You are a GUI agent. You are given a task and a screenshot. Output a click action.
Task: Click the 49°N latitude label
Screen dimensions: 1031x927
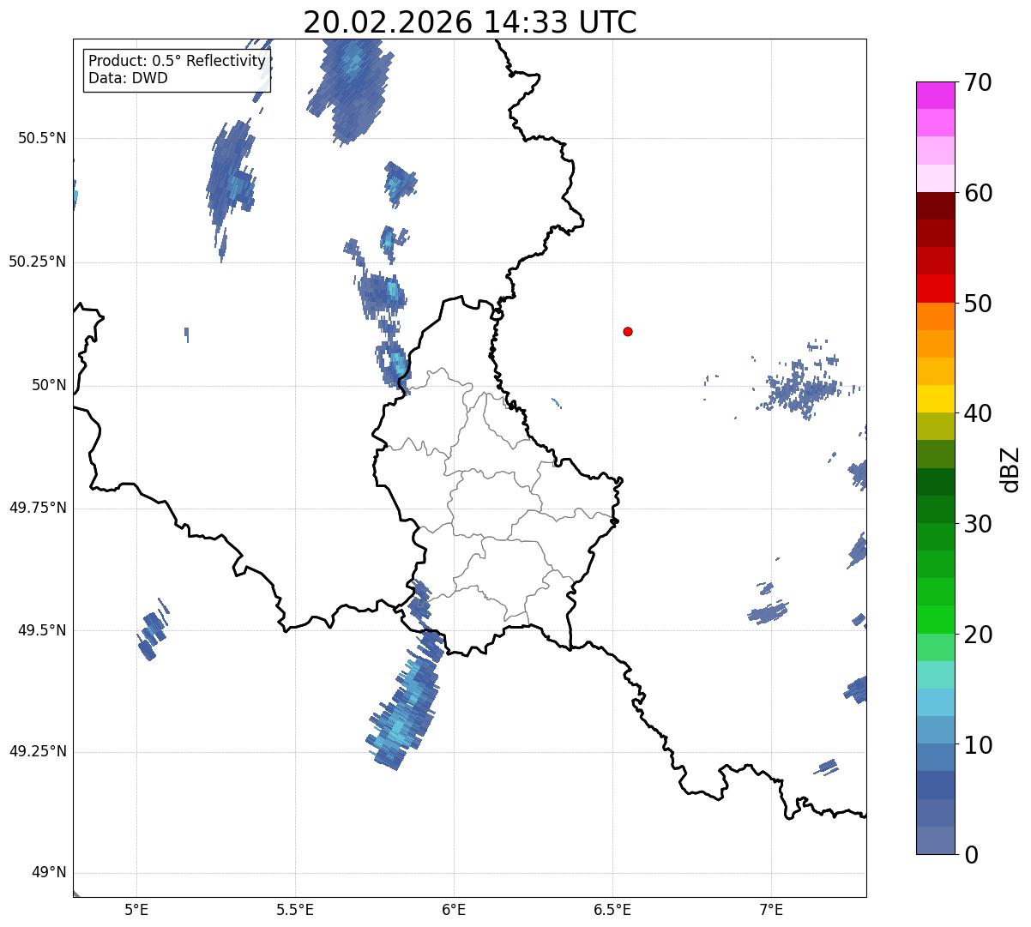tap(49, 873)
